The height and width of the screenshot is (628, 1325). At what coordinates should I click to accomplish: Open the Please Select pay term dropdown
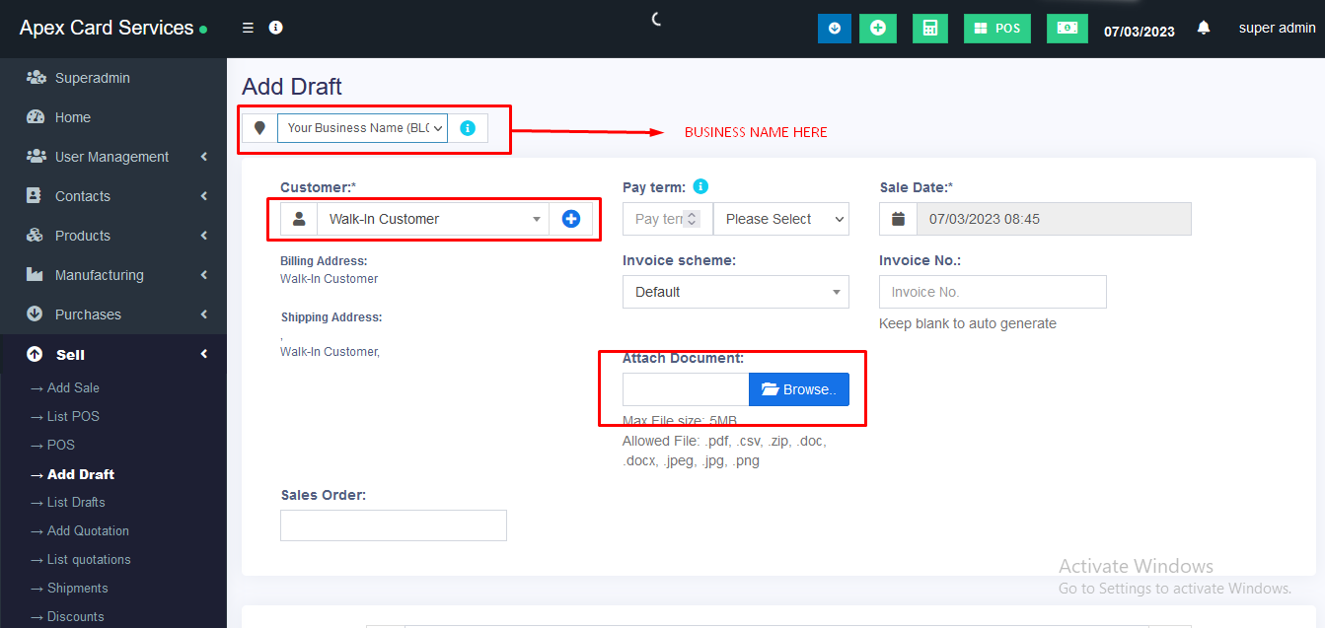tap(780, 219)
